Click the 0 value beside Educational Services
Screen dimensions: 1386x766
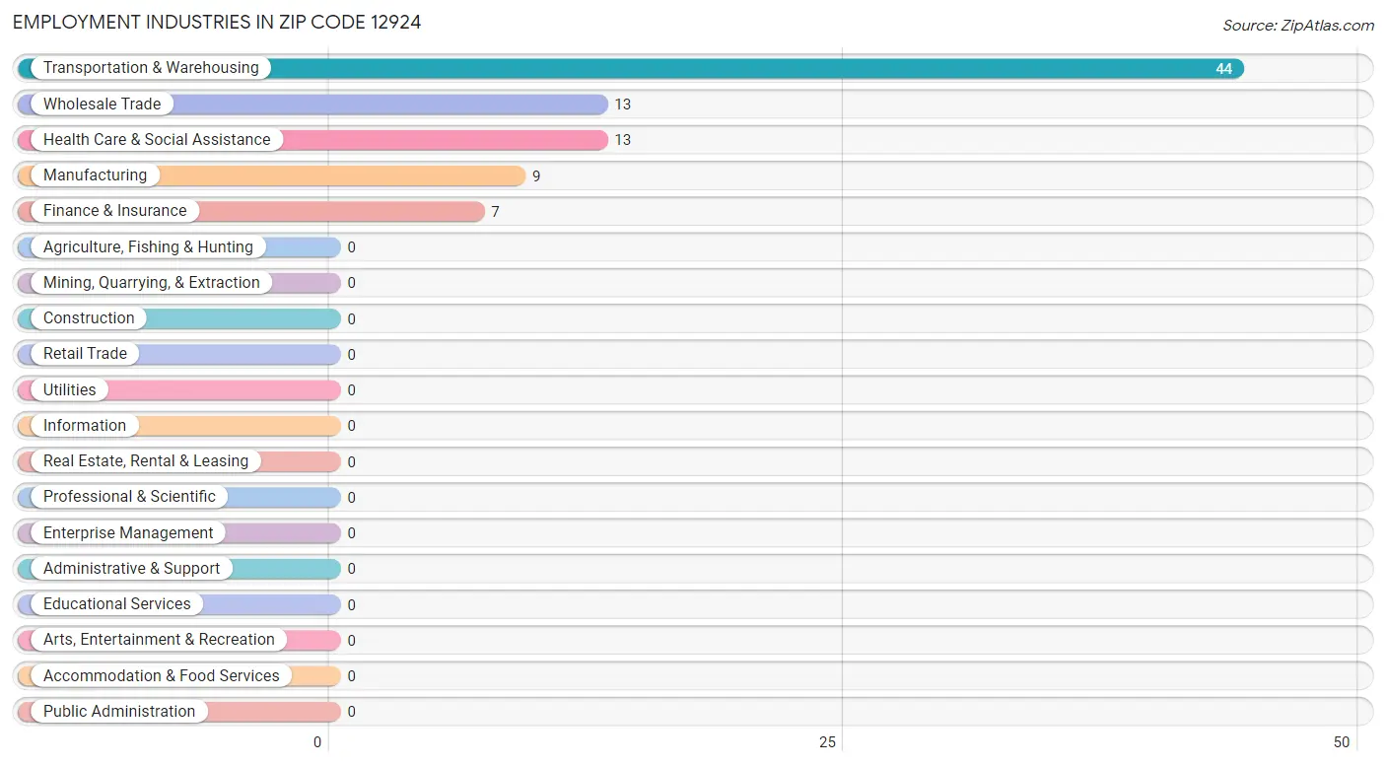point(351,605)
